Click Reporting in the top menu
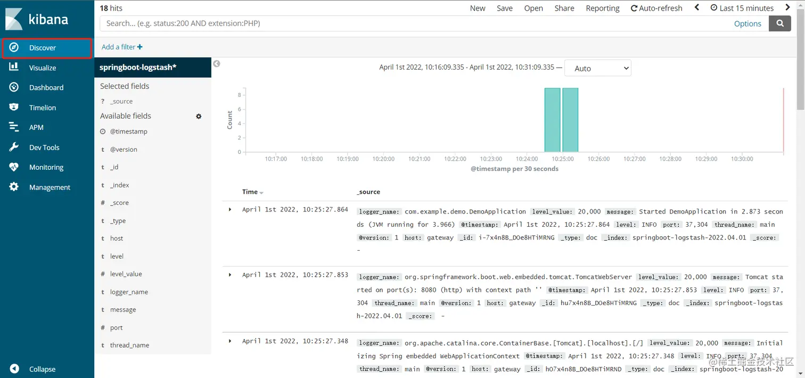The width and height of the screenshot is (805, 378). (x=603, y=8)
